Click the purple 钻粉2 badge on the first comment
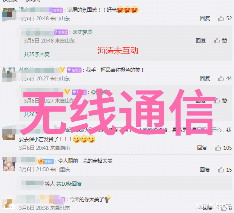This screenshot has width=234, height=213. [58, 10]
